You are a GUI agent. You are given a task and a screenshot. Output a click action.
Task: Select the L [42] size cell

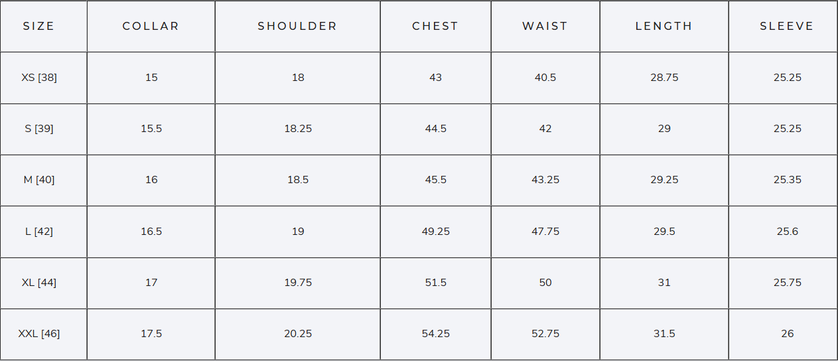coord(39,232)
